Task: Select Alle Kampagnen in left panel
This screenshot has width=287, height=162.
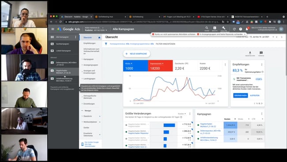Action: pyautogui.click(x=62, y=37)
